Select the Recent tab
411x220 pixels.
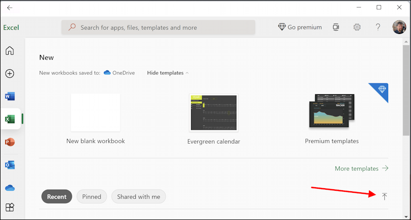(56, 196)
